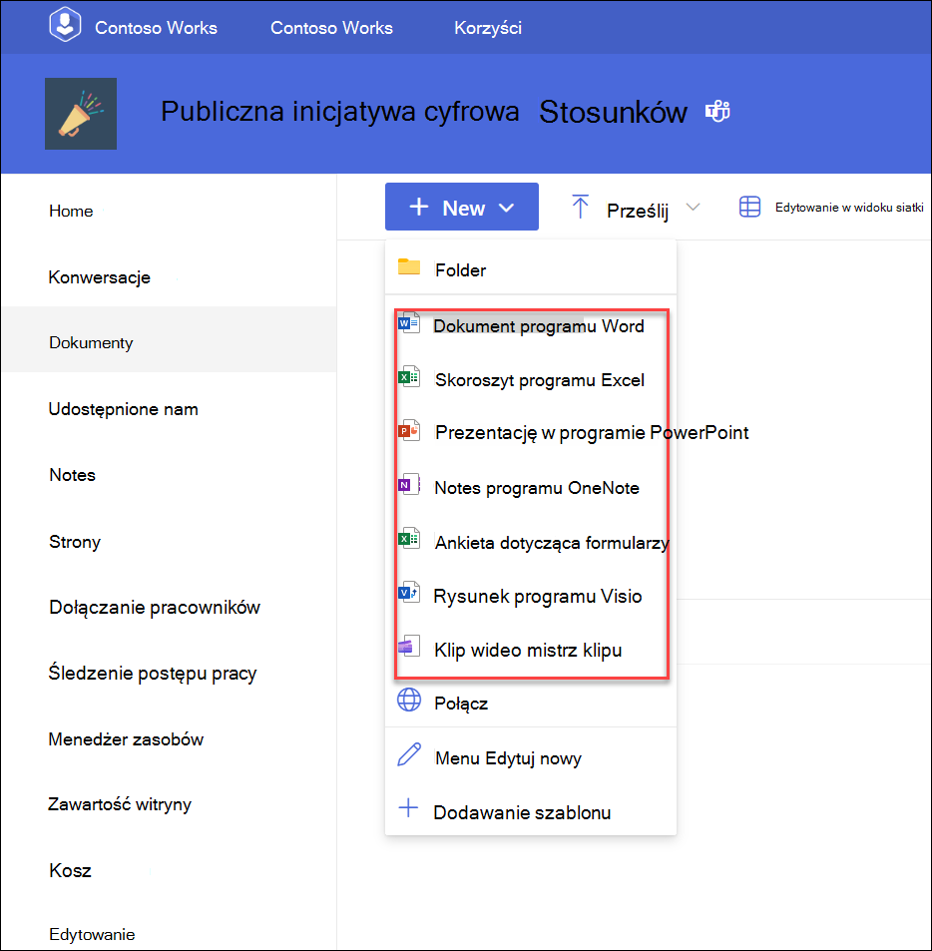The width and height of the screenshot is (932, 951).
Task: Click the PowerPoint presentation icon
Action: (x=409, y=431)
